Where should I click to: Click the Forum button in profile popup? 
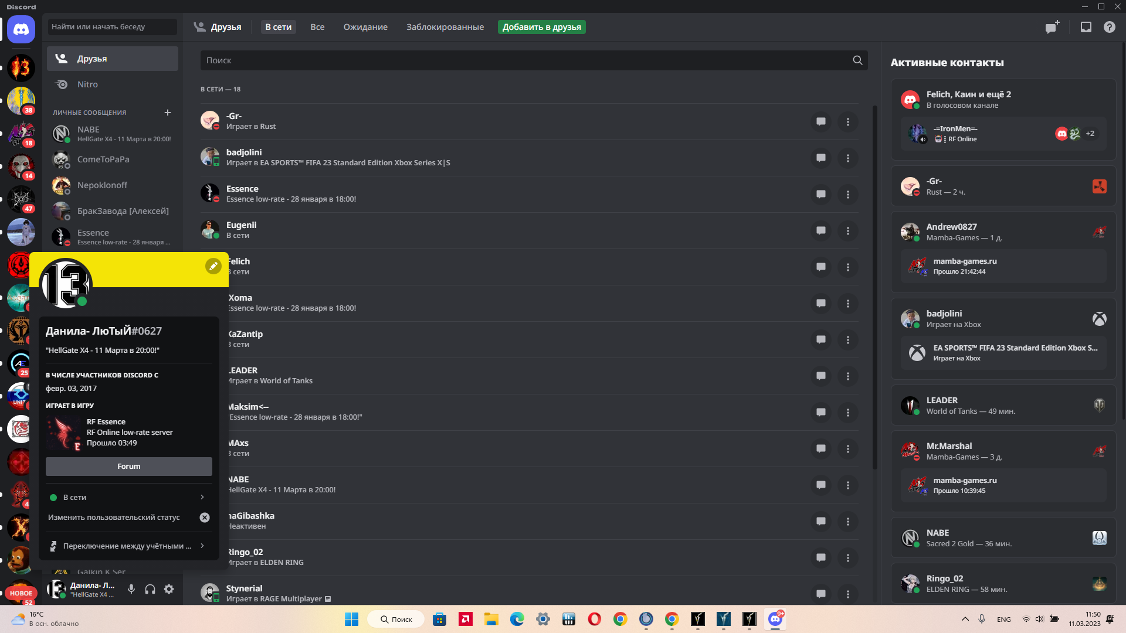click(129, 467)
